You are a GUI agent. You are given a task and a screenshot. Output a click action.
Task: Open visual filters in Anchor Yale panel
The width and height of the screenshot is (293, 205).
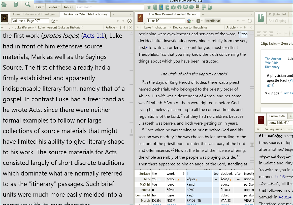(54, 21)
